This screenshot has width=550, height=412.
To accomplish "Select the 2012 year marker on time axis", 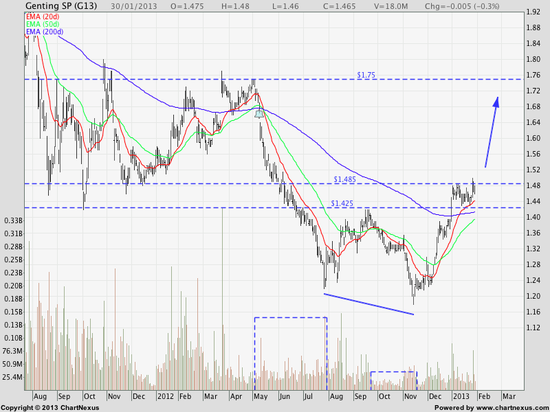I will tap(165, 397).
